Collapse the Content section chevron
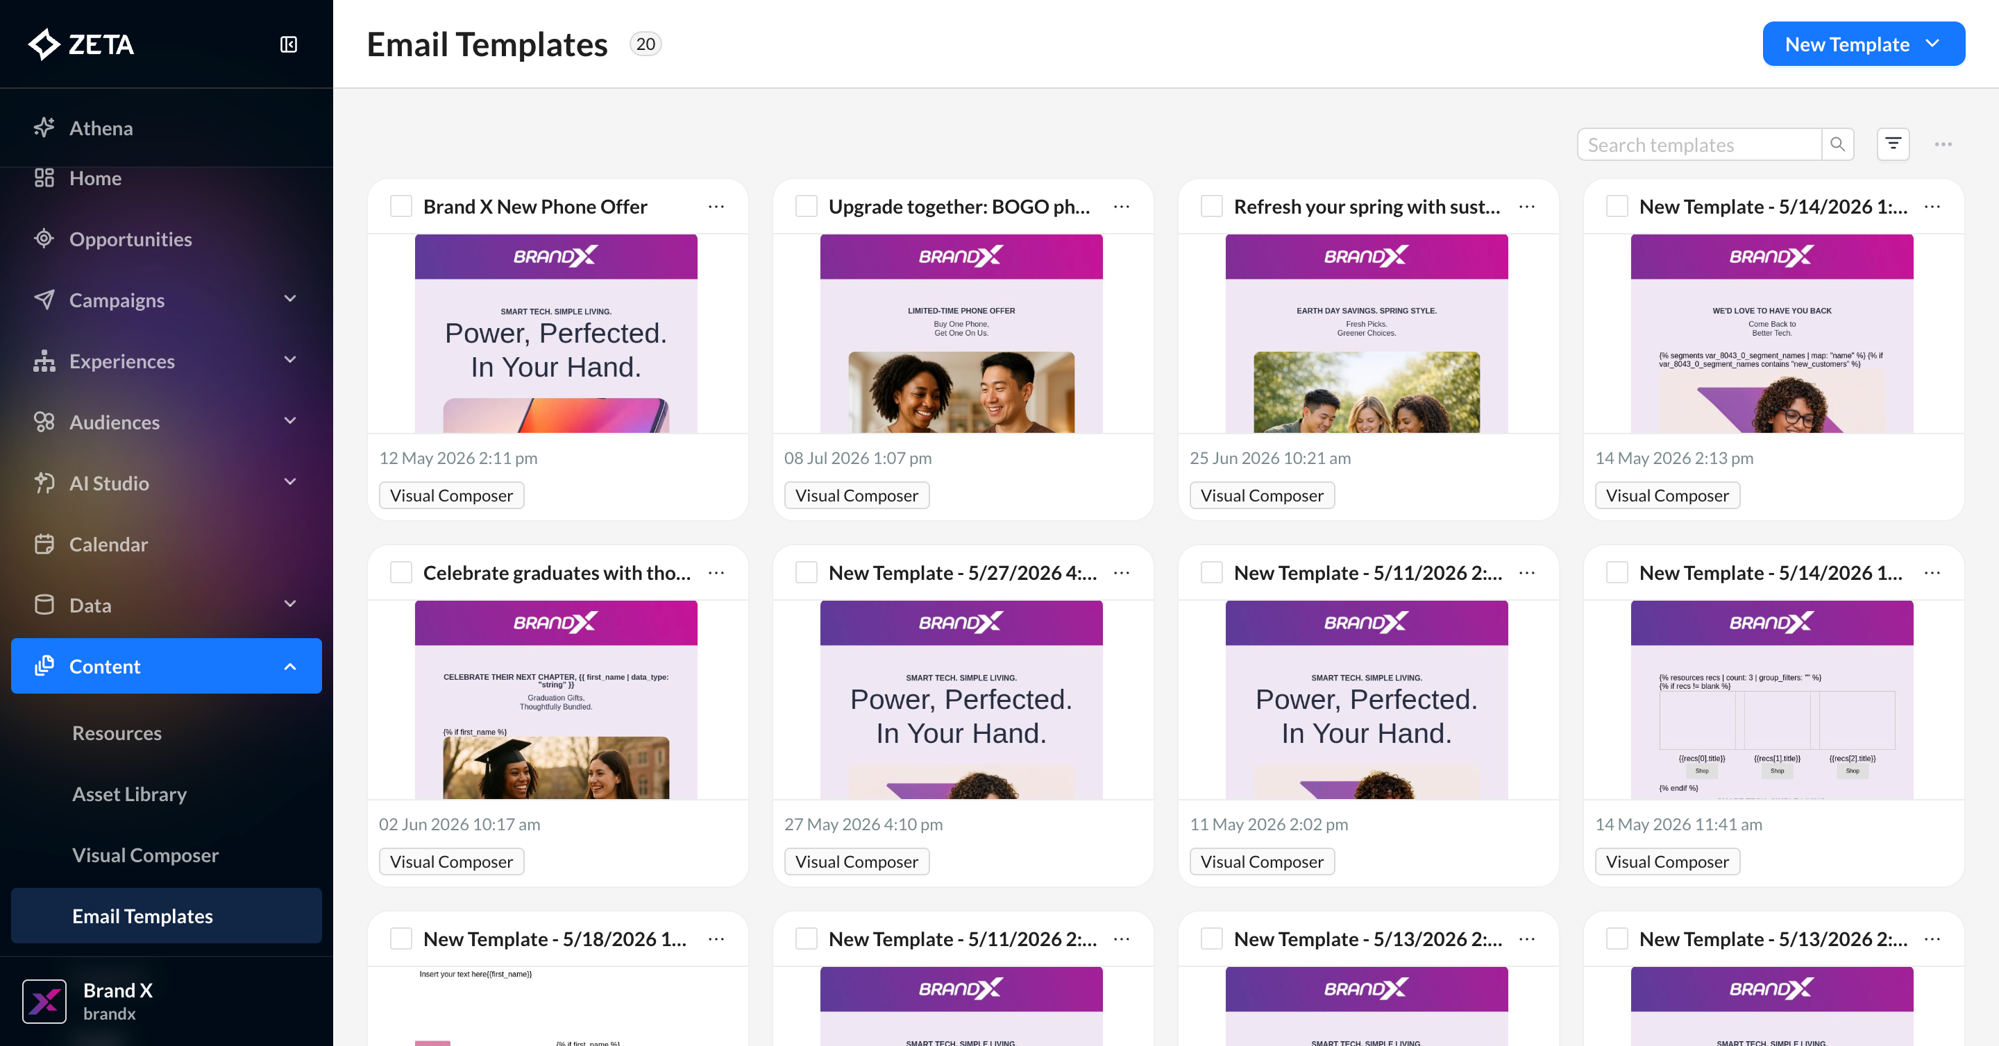Screen dimensions: 1999x1046 coord(290,666)
